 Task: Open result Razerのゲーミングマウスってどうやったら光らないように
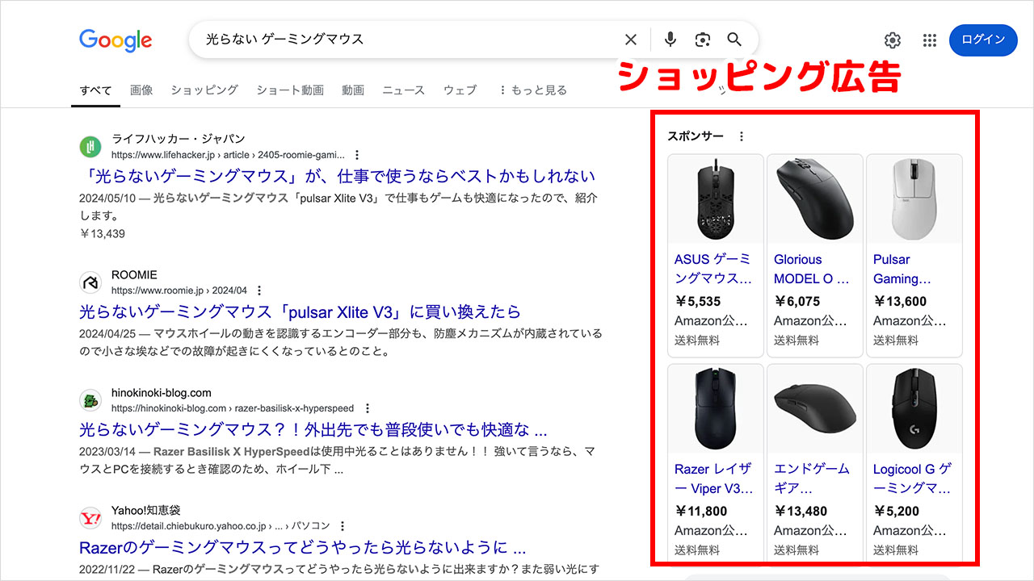point(303,547)
